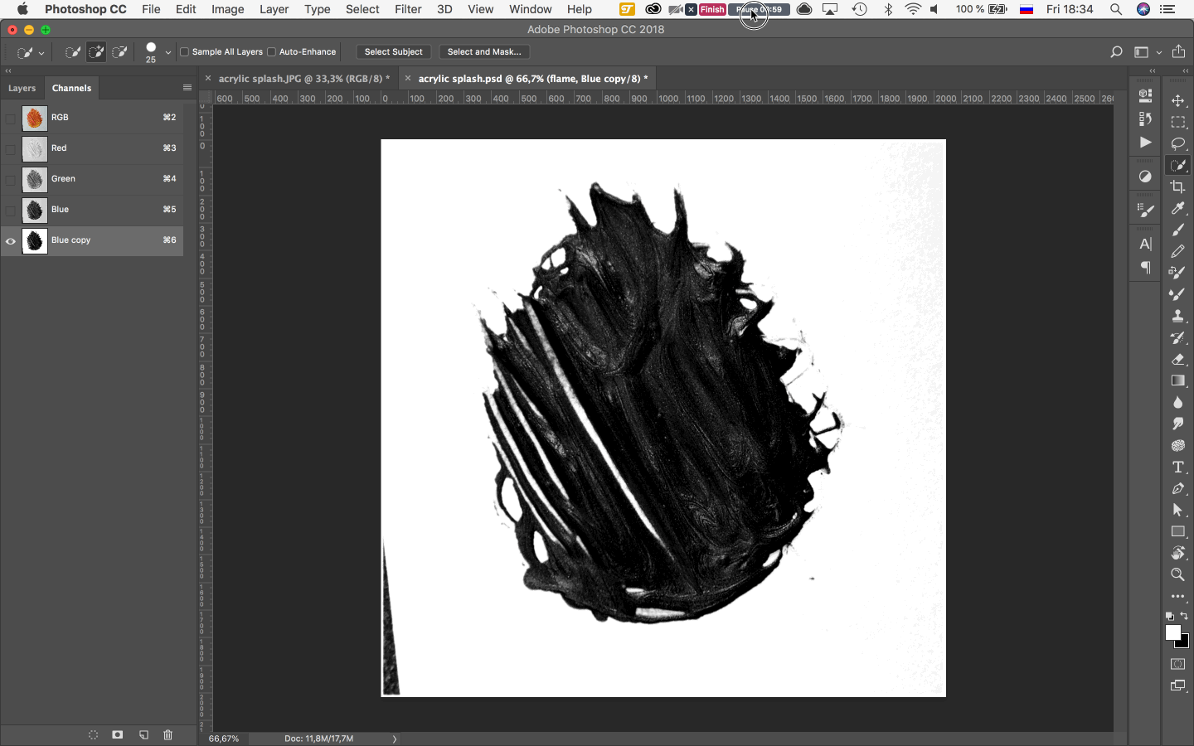Show the Green channel visibility
Viewport: 1194px width, 746px height.
click(11, 180)
